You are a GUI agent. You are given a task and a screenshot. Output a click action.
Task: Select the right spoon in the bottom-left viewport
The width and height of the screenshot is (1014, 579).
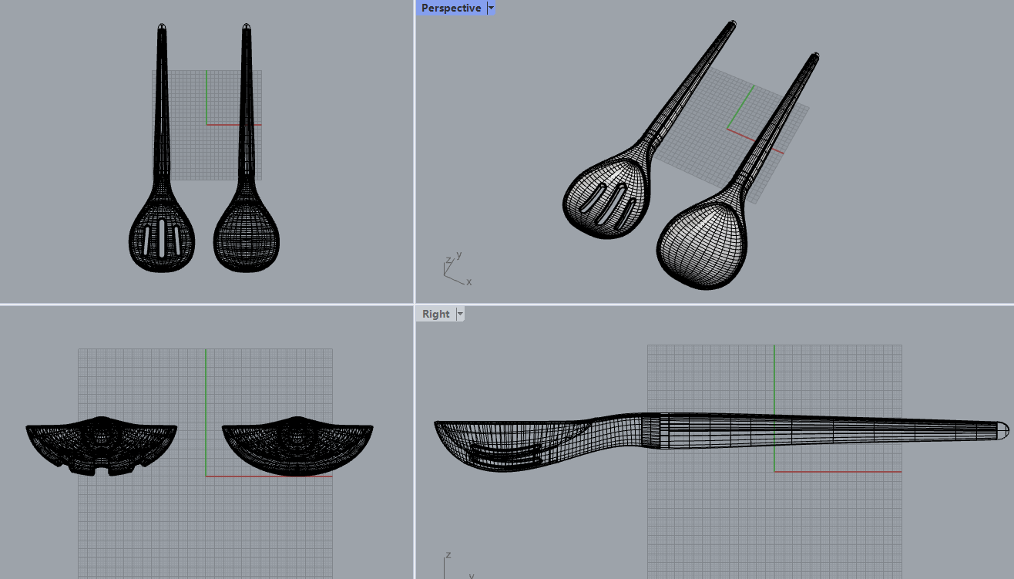(297, 446)
